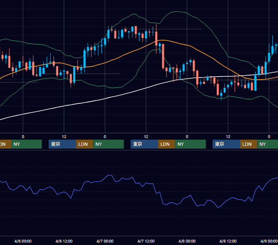
Task: Select the 4/7 12:00 date label
Action: click(146, 241)
